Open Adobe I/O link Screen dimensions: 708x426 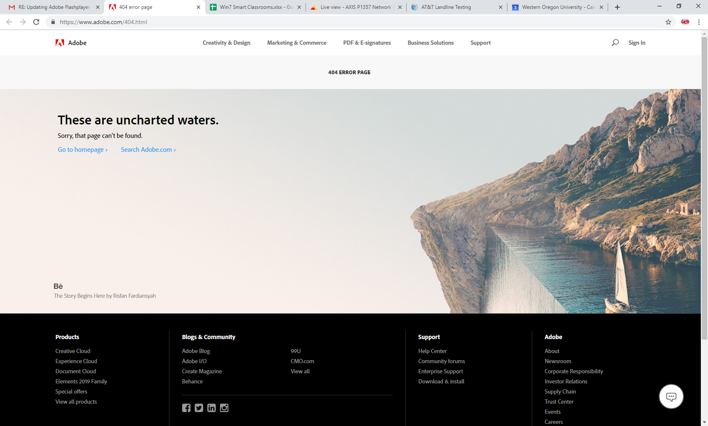tap(194, 361)
